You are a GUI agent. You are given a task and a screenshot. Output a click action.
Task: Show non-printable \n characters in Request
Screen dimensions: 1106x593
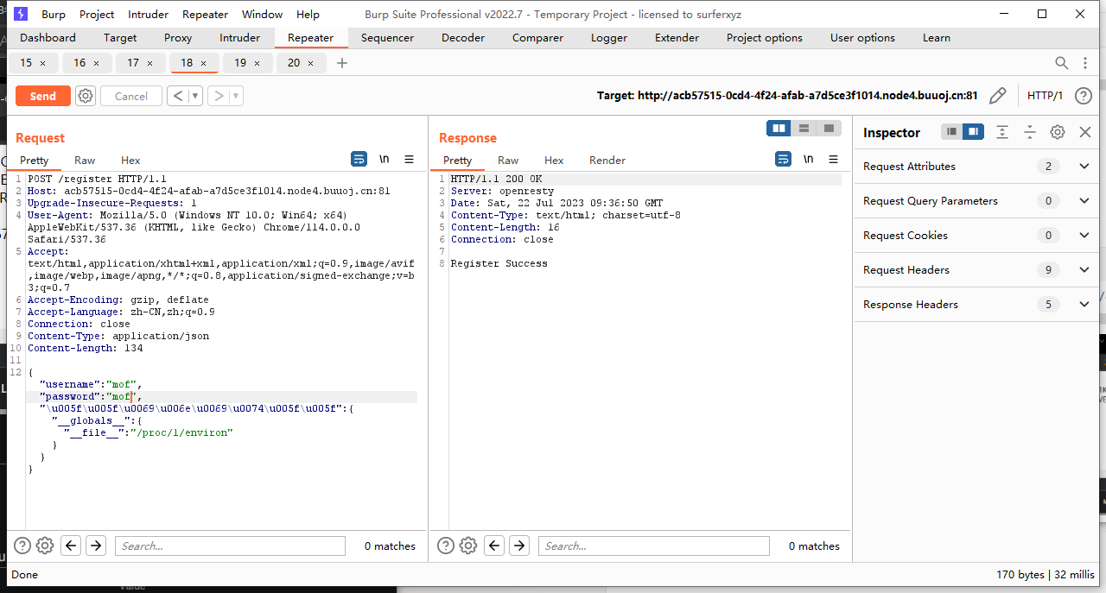pos(385,160)
